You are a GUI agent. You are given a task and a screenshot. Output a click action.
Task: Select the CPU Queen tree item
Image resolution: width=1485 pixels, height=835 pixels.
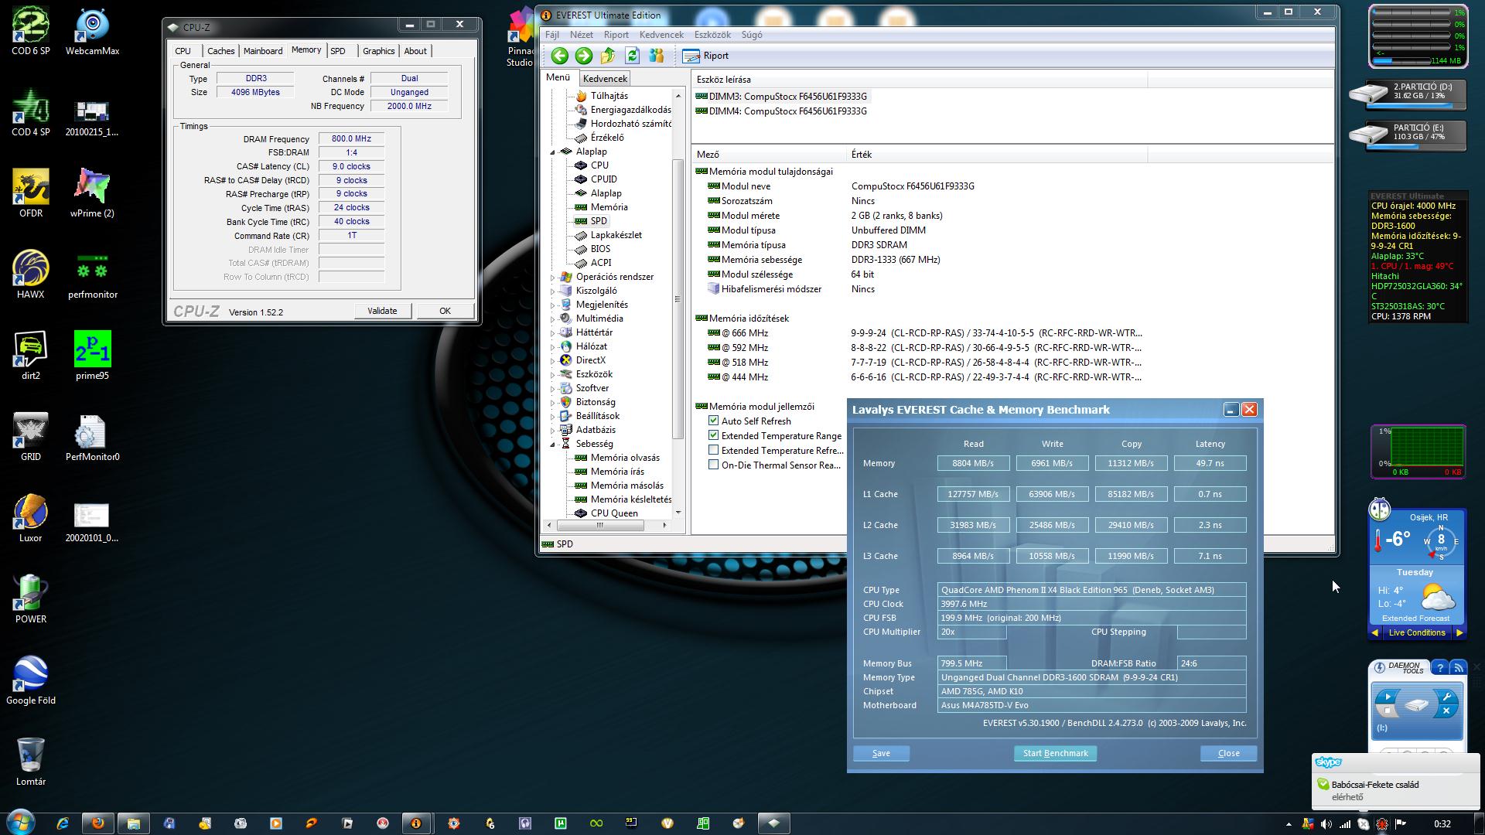(x=607, y=513)
